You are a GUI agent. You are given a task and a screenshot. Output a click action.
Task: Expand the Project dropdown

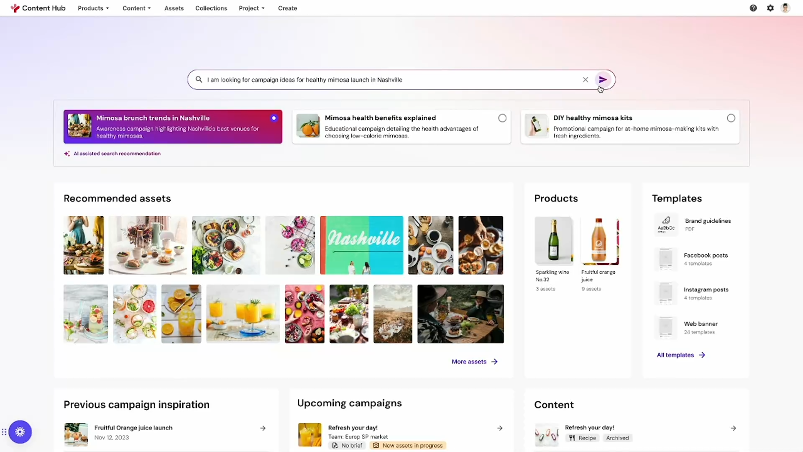[251, 8]
